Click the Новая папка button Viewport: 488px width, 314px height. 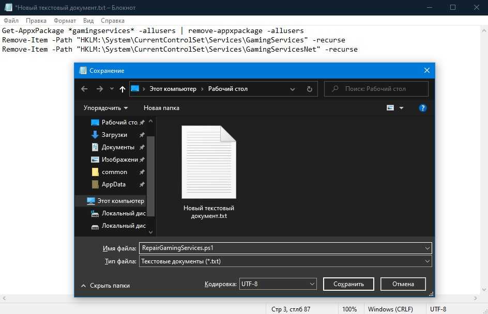pos(161,108)
